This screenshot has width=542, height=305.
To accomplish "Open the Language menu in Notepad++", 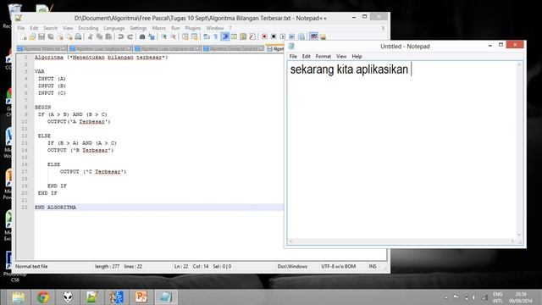I will [x=114, y=28].
